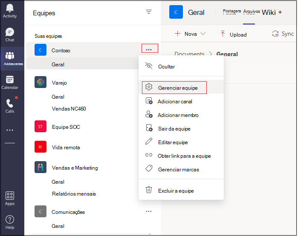Viewport: 298px width, 236px height.
Task: Click the Documents breadcrumb link
Action: 189,54
